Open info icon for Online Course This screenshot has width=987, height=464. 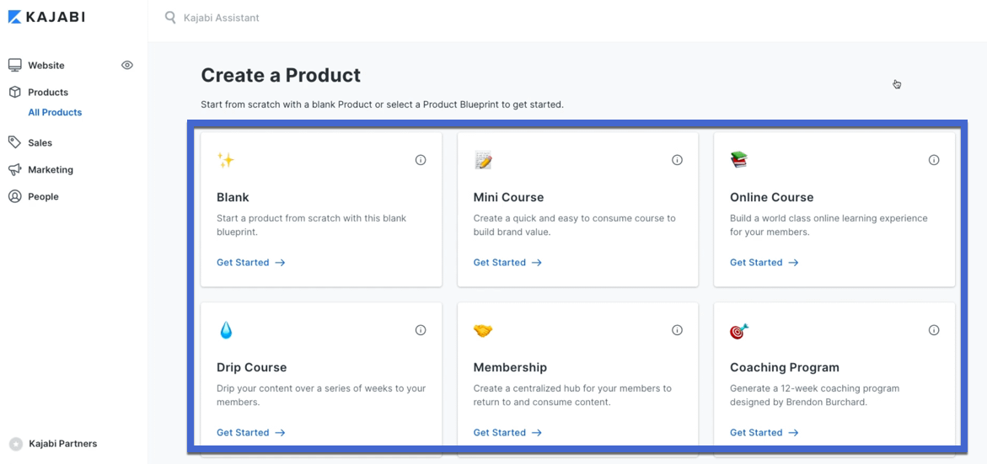[934, 160]
